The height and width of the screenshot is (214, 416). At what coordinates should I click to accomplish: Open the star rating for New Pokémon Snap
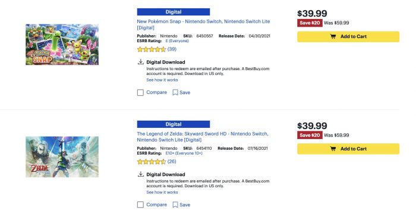pos(152,49)
